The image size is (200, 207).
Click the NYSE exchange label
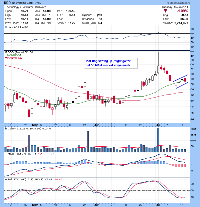38,3
